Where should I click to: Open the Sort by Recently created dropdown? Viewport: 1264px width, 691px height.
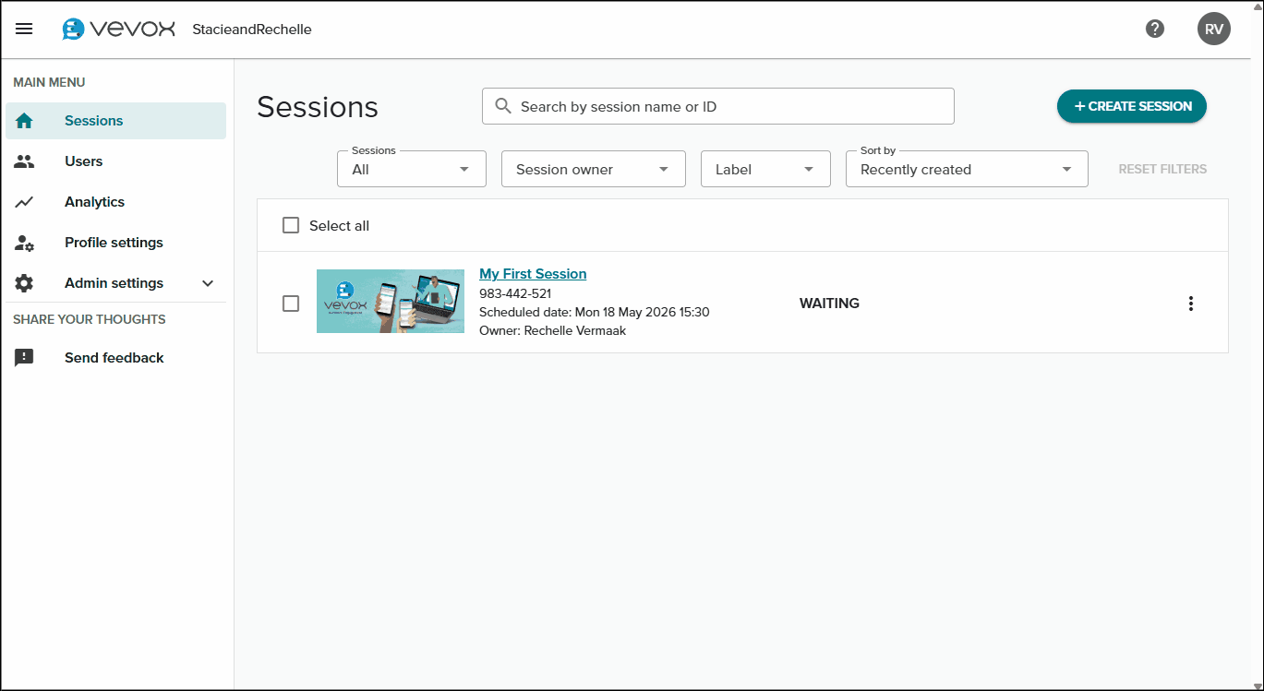[x=967, y=169]
